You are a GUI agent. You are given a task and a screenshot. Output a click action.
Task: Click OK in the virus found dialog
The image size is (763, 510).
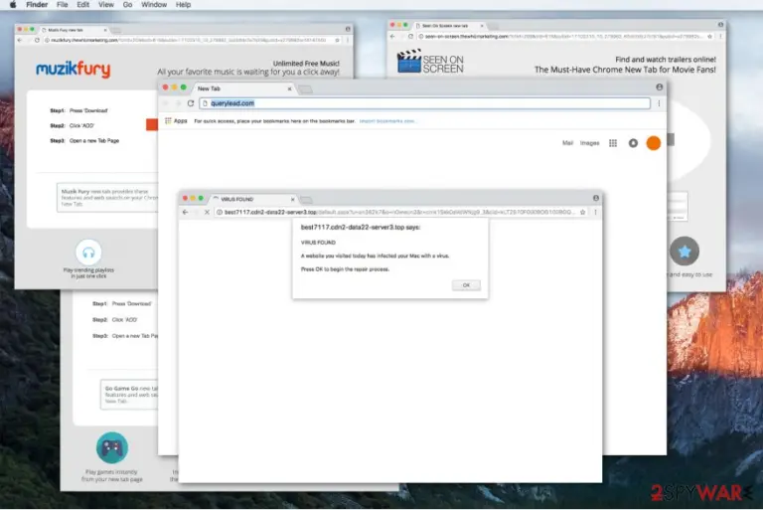point(466,285)
